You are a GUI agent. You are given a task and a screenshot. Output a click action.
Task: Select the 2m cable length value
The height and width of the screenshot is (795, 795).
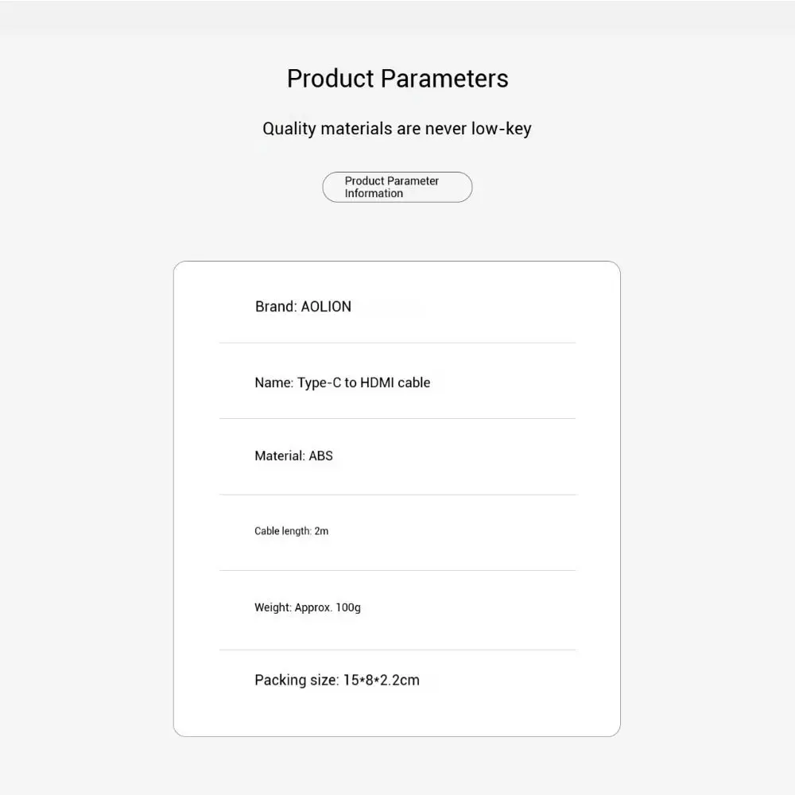point(321,531)
